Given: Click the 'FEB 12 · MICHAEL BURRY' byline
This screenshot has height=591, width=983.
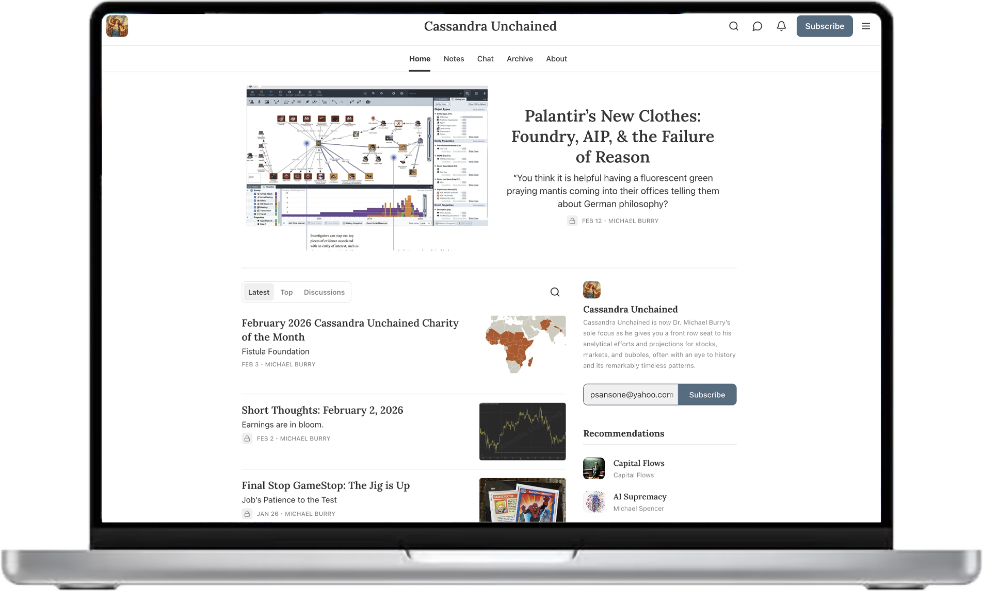Looking at the screenshot, I should pyautogui.click(x=620, y=221).
